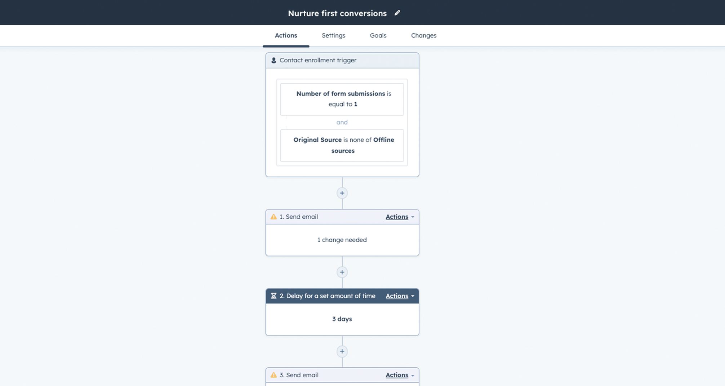This screenshot has width=725, height=386.
Task: Select the "Original Source" condition card
Action: (342, 145)
